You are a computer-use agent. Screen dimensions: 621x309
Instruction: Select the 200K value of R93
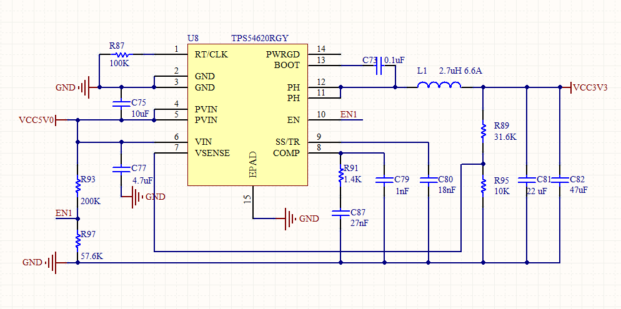91,202
